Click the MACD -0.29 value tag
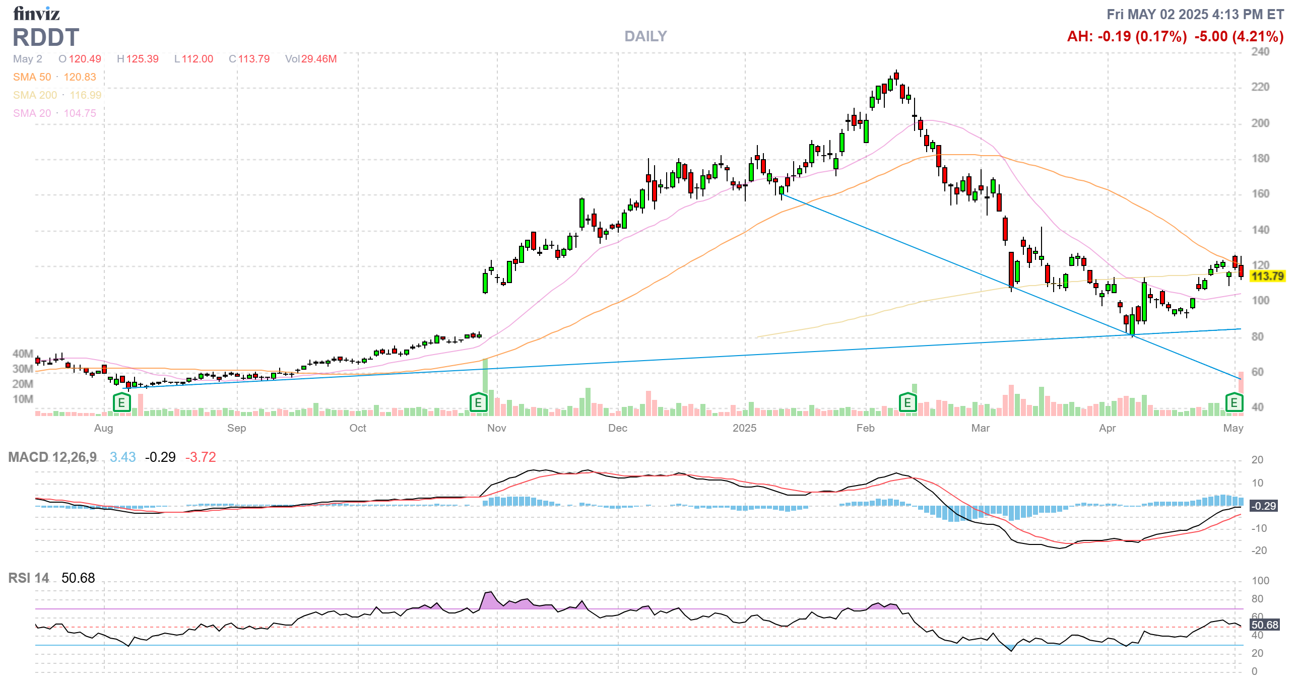This screenshot has width=1297, height=687. pos(1264,506)
